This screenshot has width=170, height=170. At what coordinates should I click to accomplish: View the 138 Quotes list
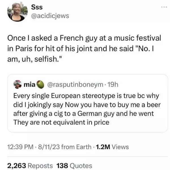(74, 166)
